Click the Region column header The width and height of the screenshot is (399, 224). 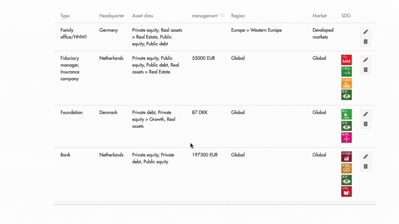click(x=238, y=16)
